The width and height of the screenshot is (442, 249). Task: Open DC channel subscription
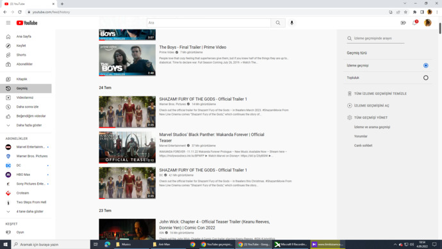[26, 166]
